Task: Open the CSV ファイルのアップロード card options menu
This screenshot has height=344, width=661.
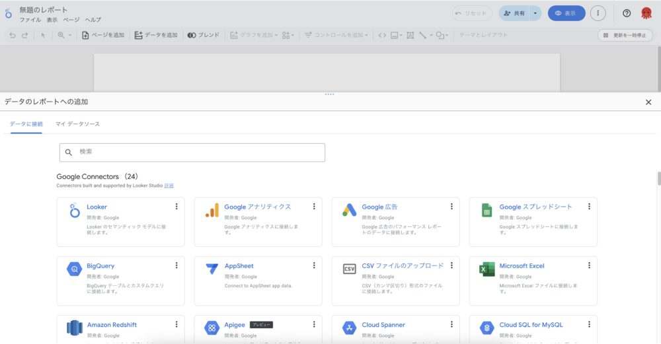Action: pos(451,265)
